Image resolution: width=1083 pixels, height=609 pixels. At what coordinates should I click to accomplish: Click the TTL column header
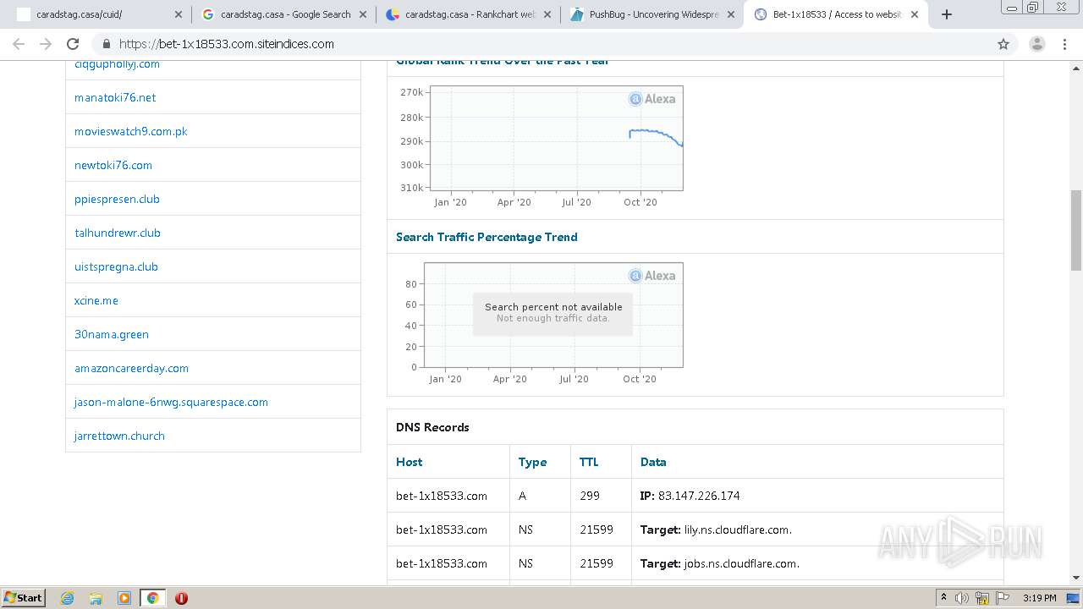589,462
